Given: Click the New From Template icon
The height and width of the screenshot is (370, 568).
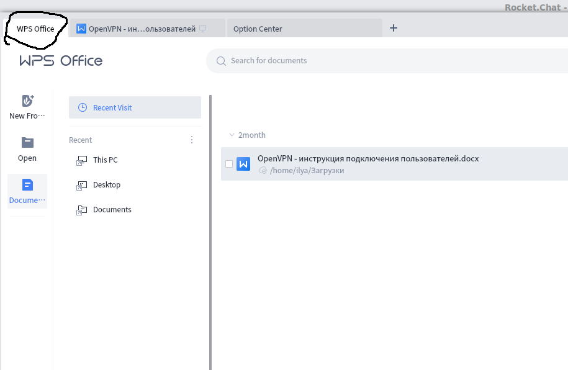Looking at the screenshot, I should (27, 101).
